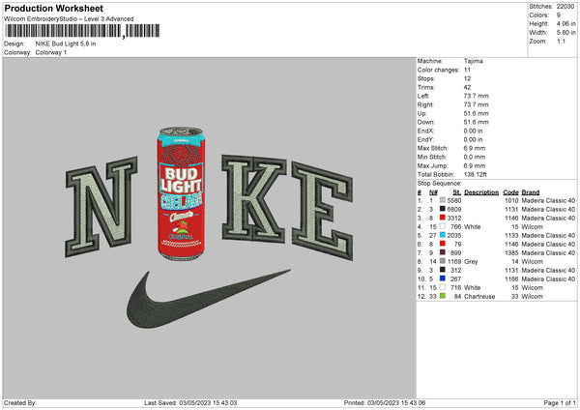Viewport: 580px width, 410px height.
Task: Click the Bud Light can in preview
Action: [181, 193]
